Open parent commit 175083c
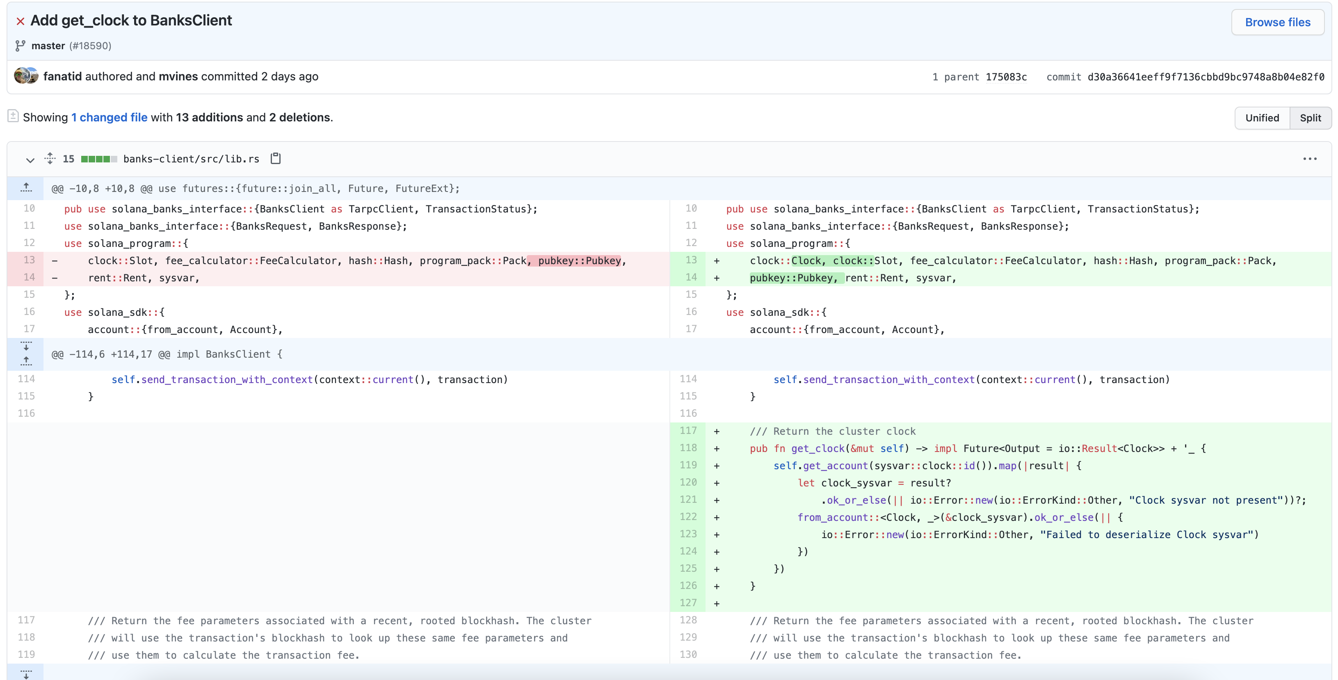Viewport: 1338px width, 680px height. (x=1006, y=77)
